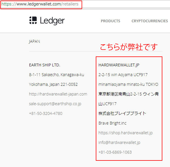170x167 pixels.
Task: Select the 8-1-11 Sakaecho, Kanagawa-ku line
Action: pyautogui.click(x=56, y=75)
